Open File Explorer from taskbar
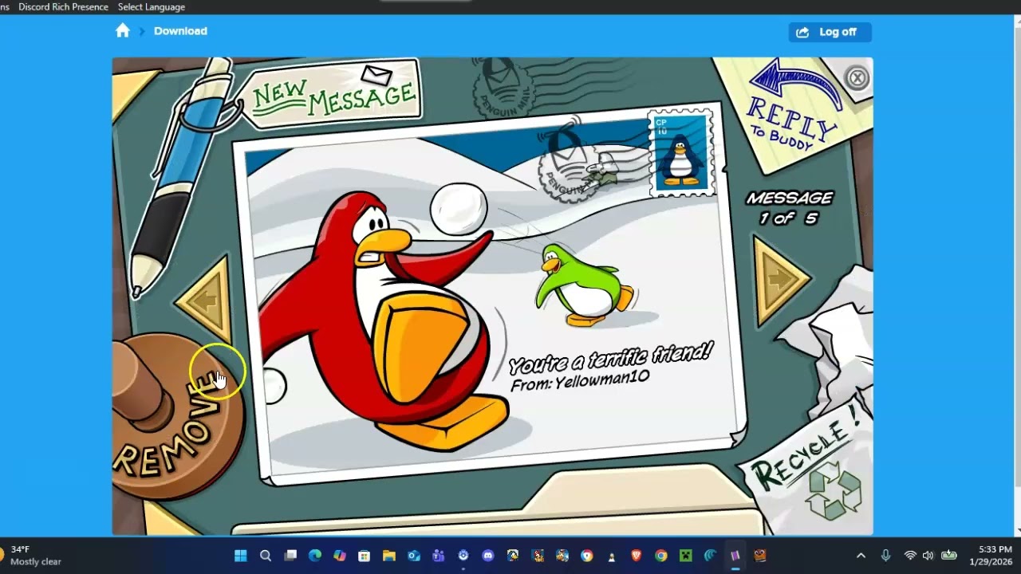This screenshot has height=574, width=1021. [x=389, y=556]
